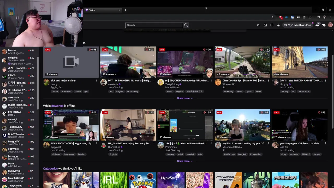This screenshot has width=334, height=188.
Task: Open the user profile avatar menu
Action: pos(330,25)
